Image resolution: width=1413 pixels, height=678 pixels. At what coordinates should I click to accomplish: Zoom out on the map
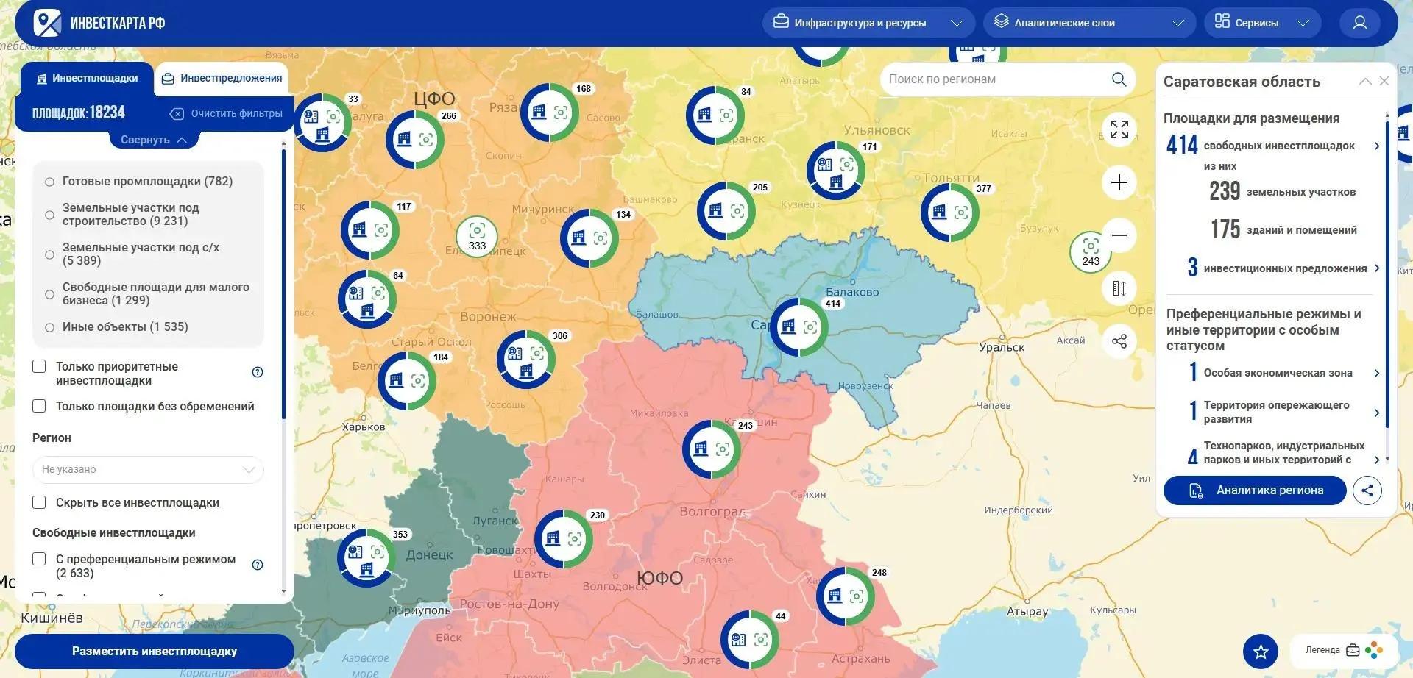pos(1119,235)
